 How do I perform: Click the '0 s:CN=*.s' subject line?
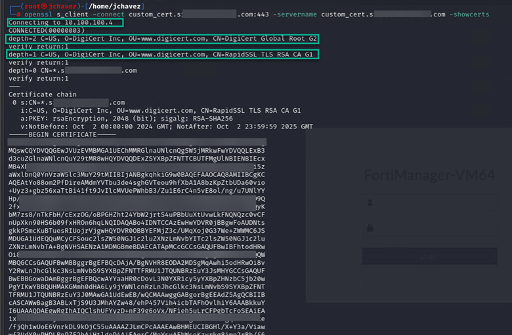[x=68, y=102]
